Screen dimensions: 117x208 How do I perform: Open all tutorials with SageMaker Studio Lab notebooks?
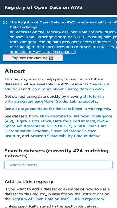[54, 99]
